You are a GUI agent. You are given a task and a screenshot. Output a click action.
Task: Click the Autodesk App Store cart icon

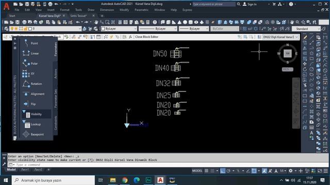point(274,4)
